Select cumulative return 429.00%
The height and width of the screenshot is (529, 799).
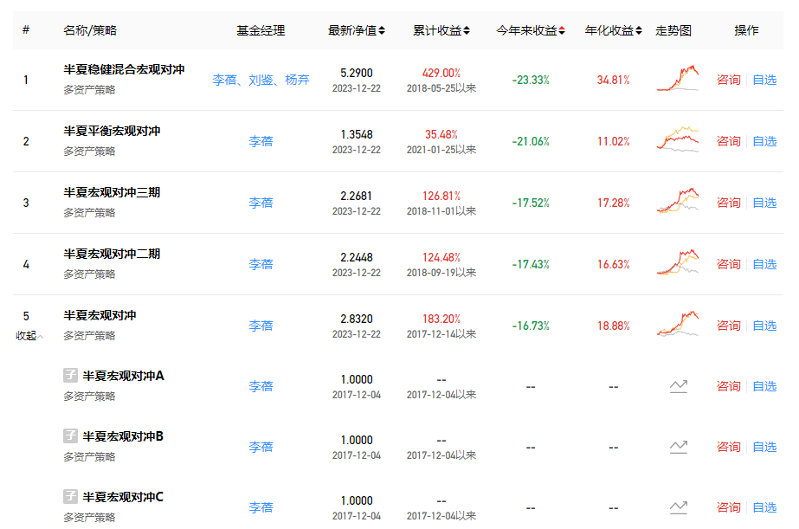tap(441, 73)
